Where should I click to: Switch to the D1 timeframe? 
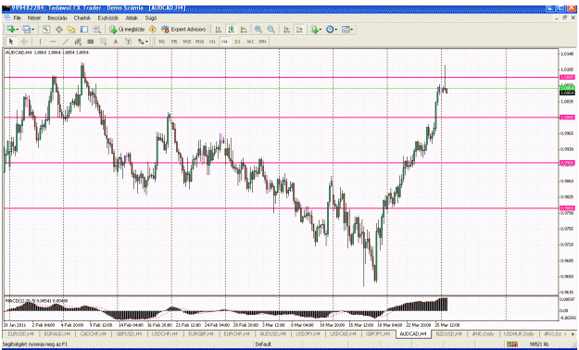coord(237,42)
